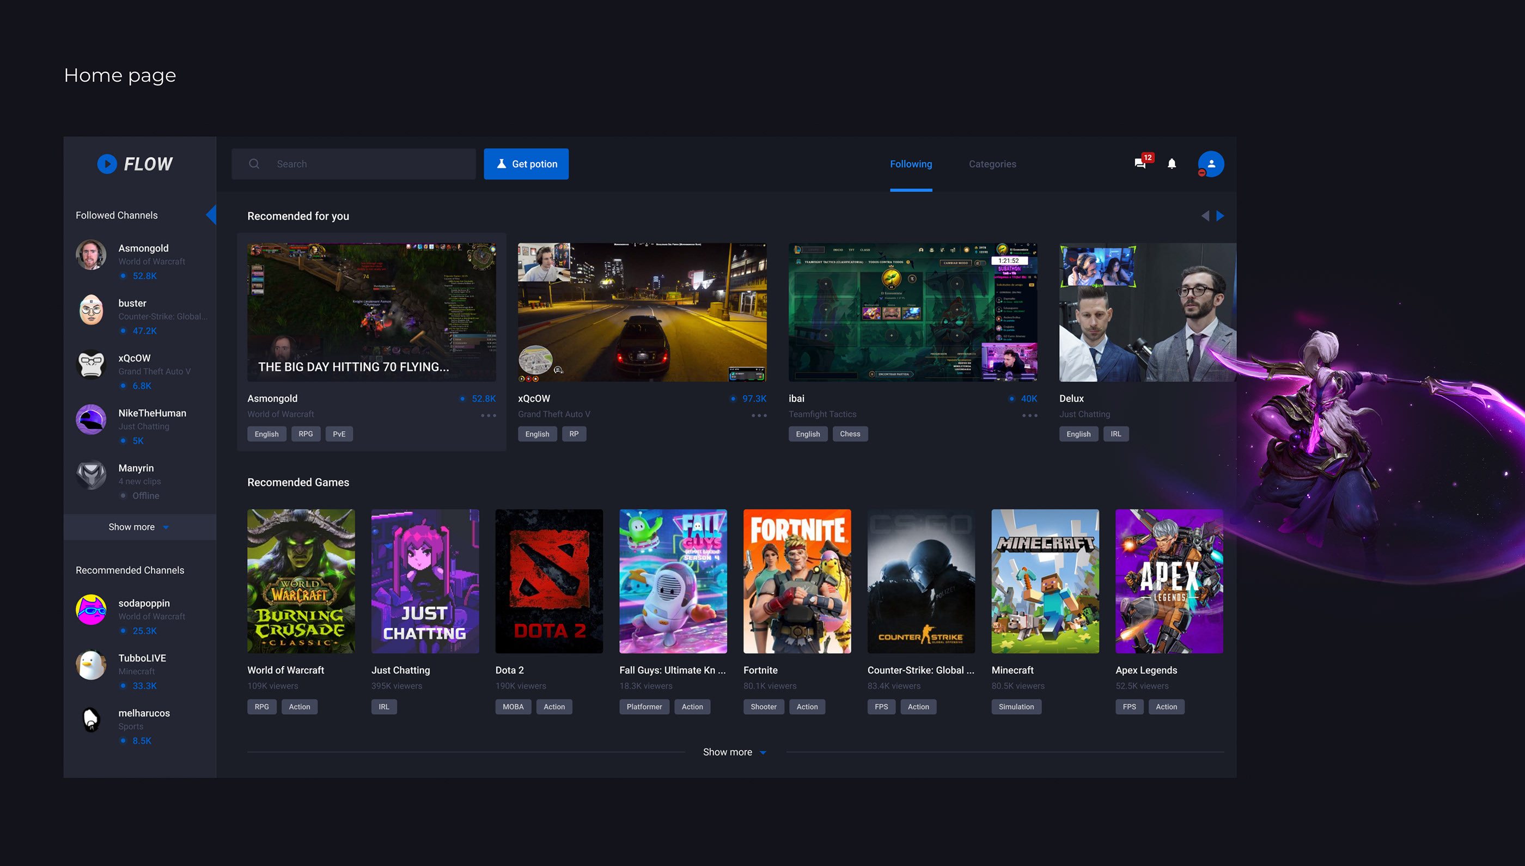This screenshot has width=1525, height=866.
Task: Click the notifications bell icon
Action: pos(1172,163)
